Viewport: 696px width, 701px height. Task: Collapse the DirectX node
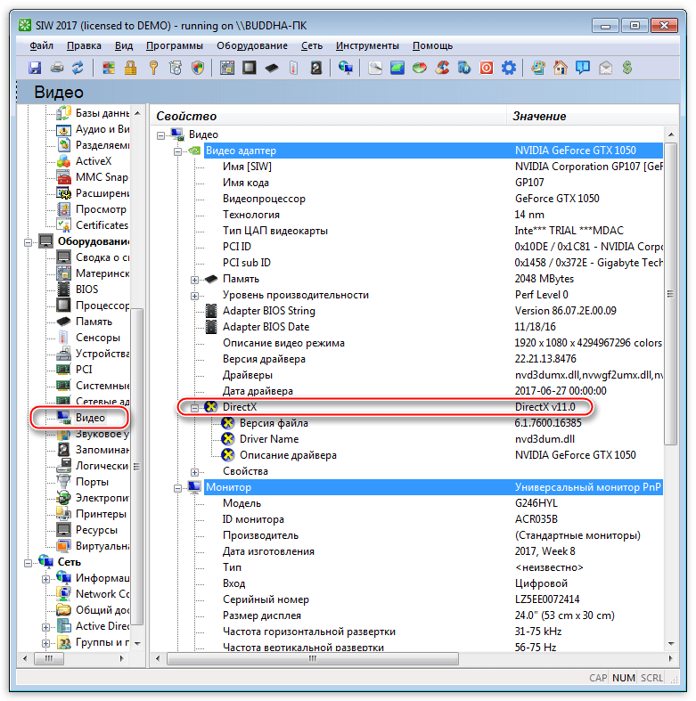pyautogui.click(x=194, y=408)
